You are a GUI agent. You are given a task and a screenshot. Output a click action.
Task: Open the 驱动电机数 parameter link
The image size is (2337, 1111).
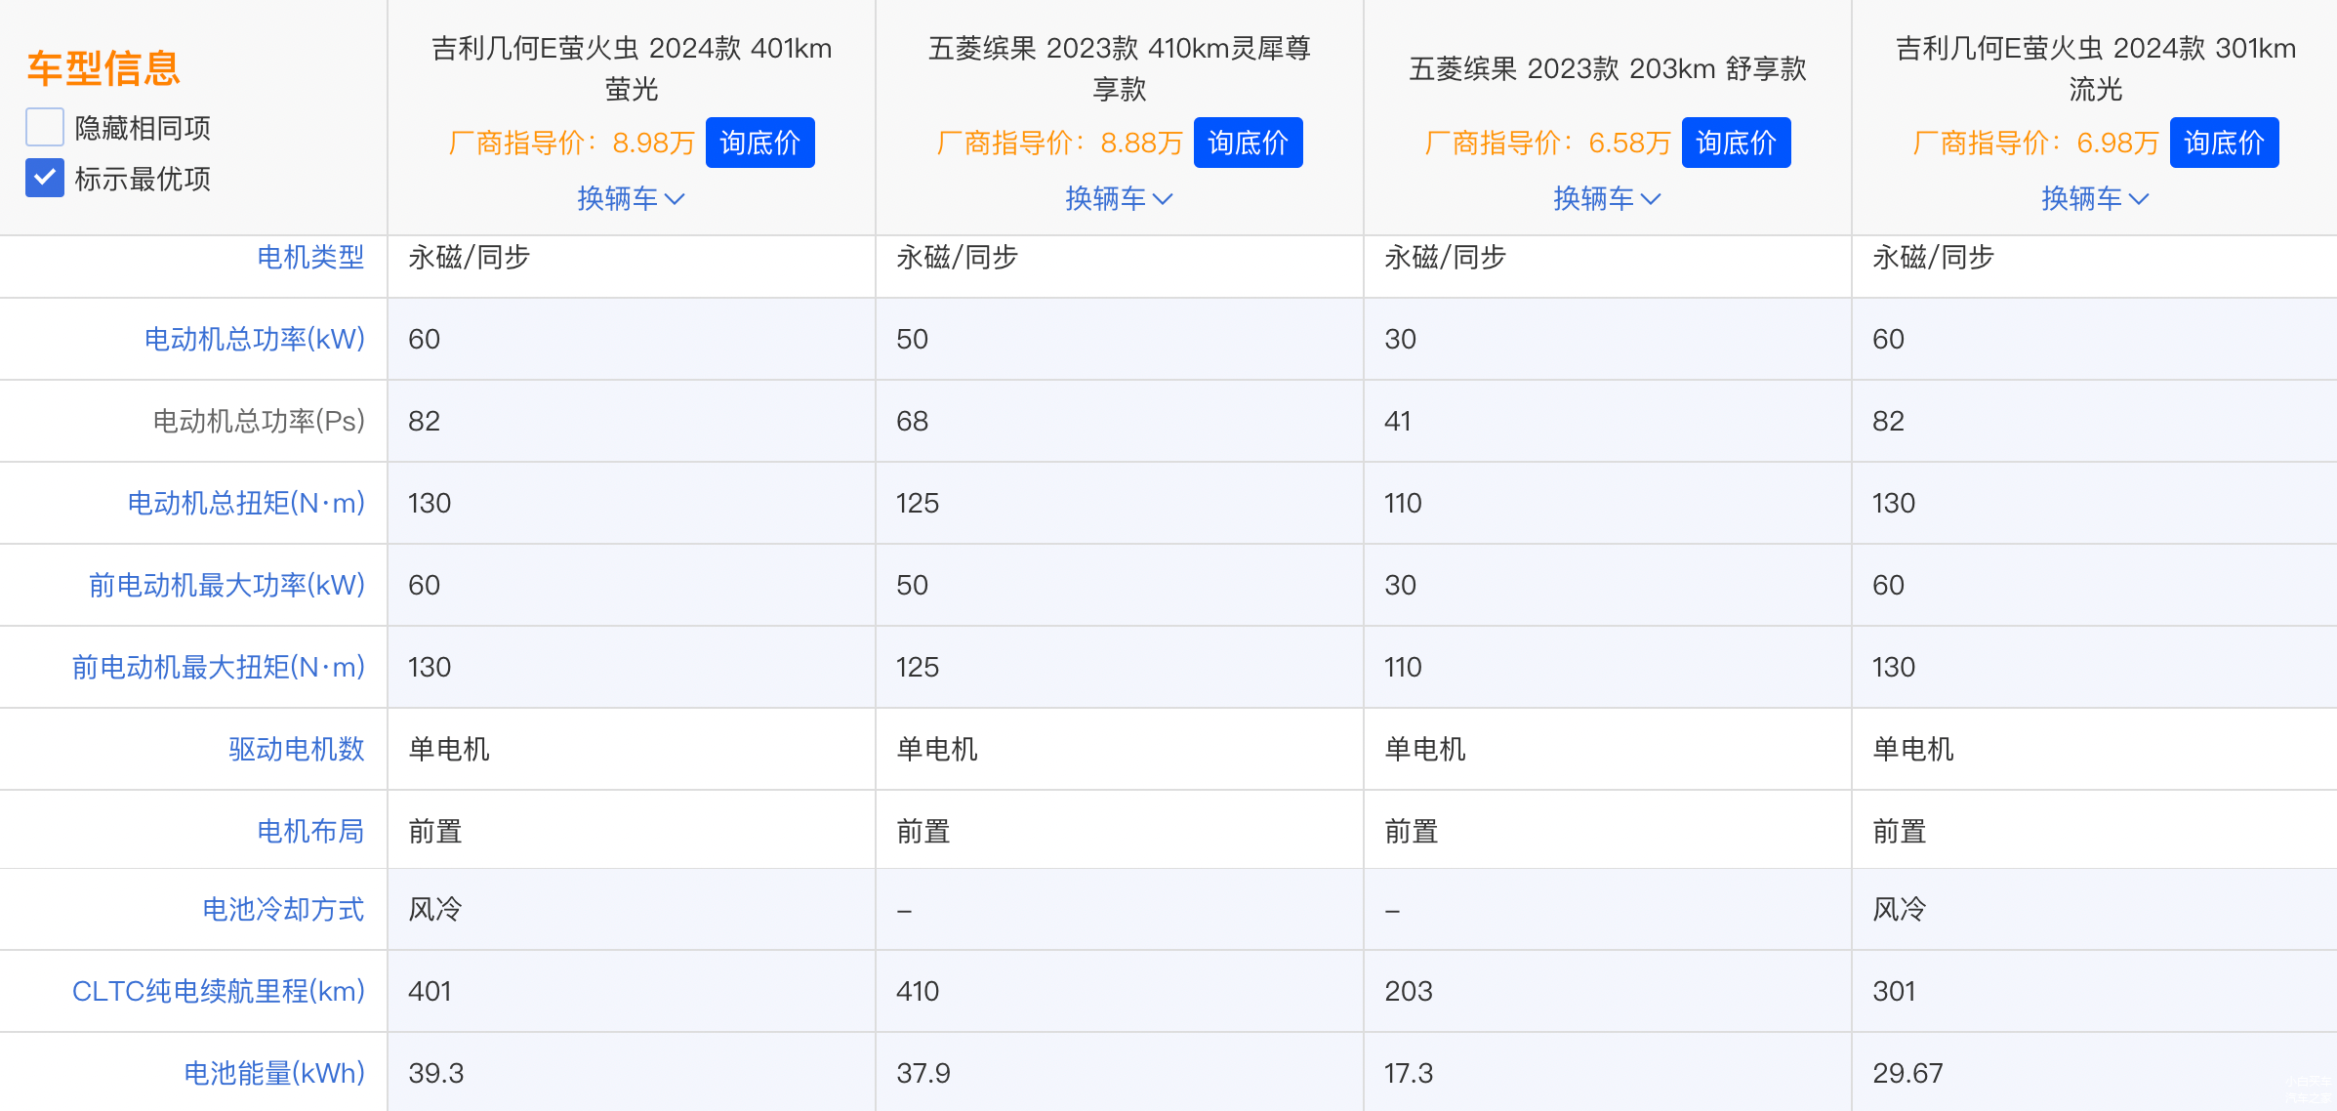pos(297,749)
